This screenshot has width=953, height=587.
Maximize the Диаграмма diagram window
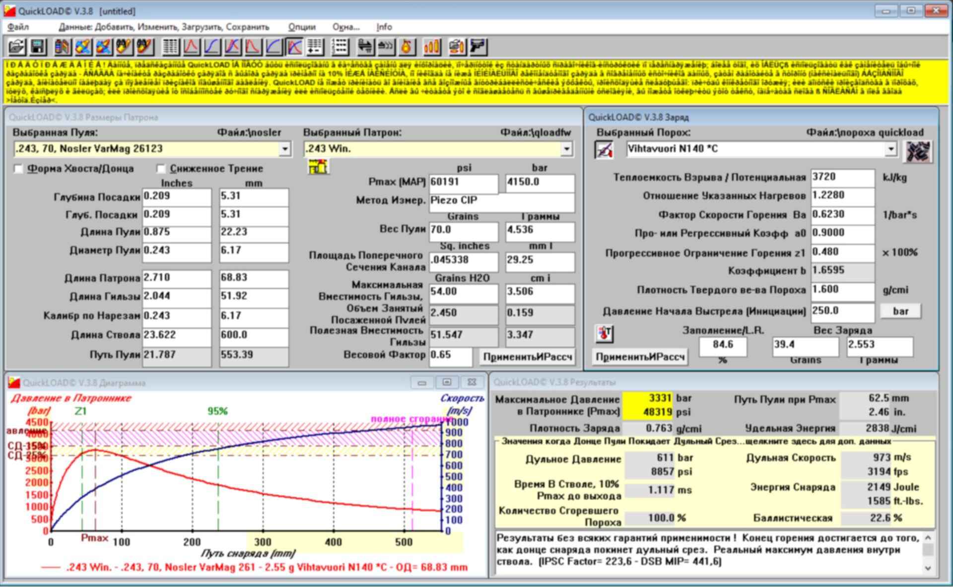click(x=447, y=383)
